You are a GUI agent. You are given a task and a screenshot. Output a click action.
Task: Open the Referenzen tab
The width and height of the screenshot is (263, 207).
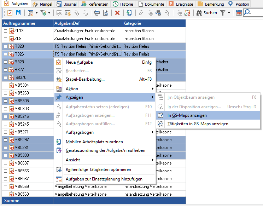tap(95, 4)
